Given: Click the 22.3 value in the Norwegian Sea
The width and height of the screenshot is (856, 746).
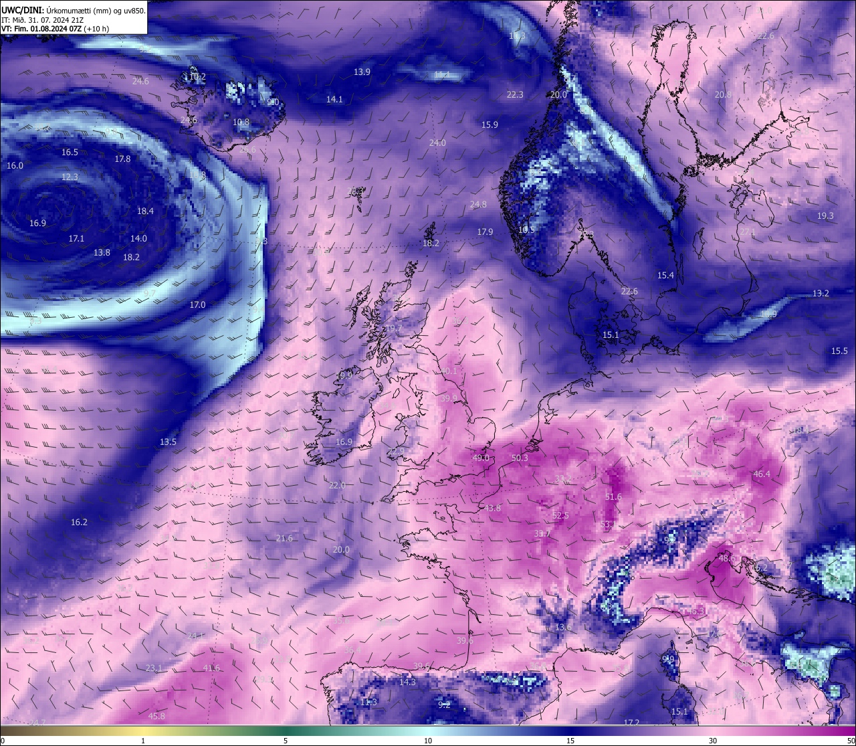Looking at the screenshot, I should [x=515, y=95].
